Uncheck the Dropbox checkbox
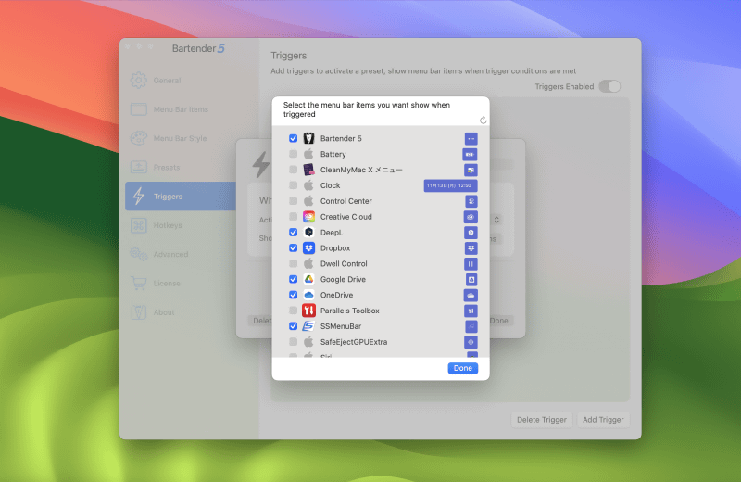The height and width of the screenshot is (482, 741). coord(293,247)
